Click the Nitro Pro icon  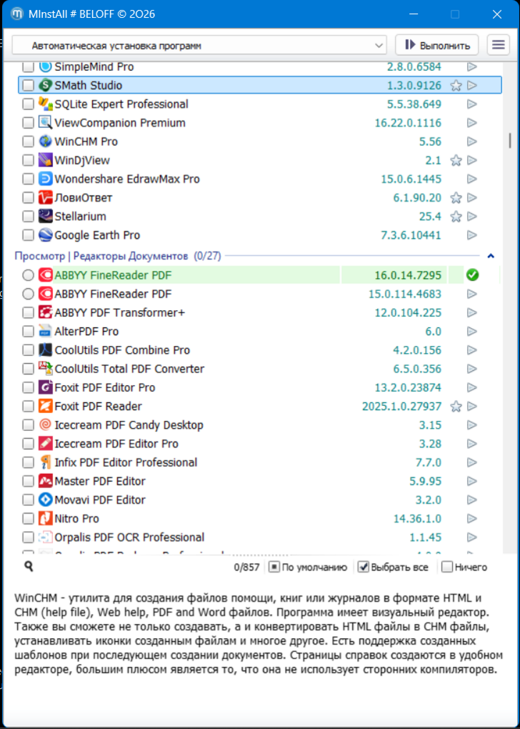45,518
